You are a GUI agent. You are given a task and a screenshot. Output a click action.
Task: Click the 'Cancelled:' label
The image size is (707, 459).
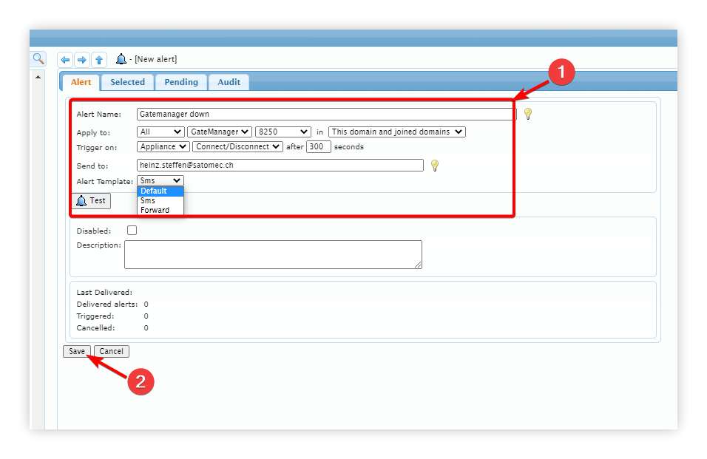[x=95, y=328]
